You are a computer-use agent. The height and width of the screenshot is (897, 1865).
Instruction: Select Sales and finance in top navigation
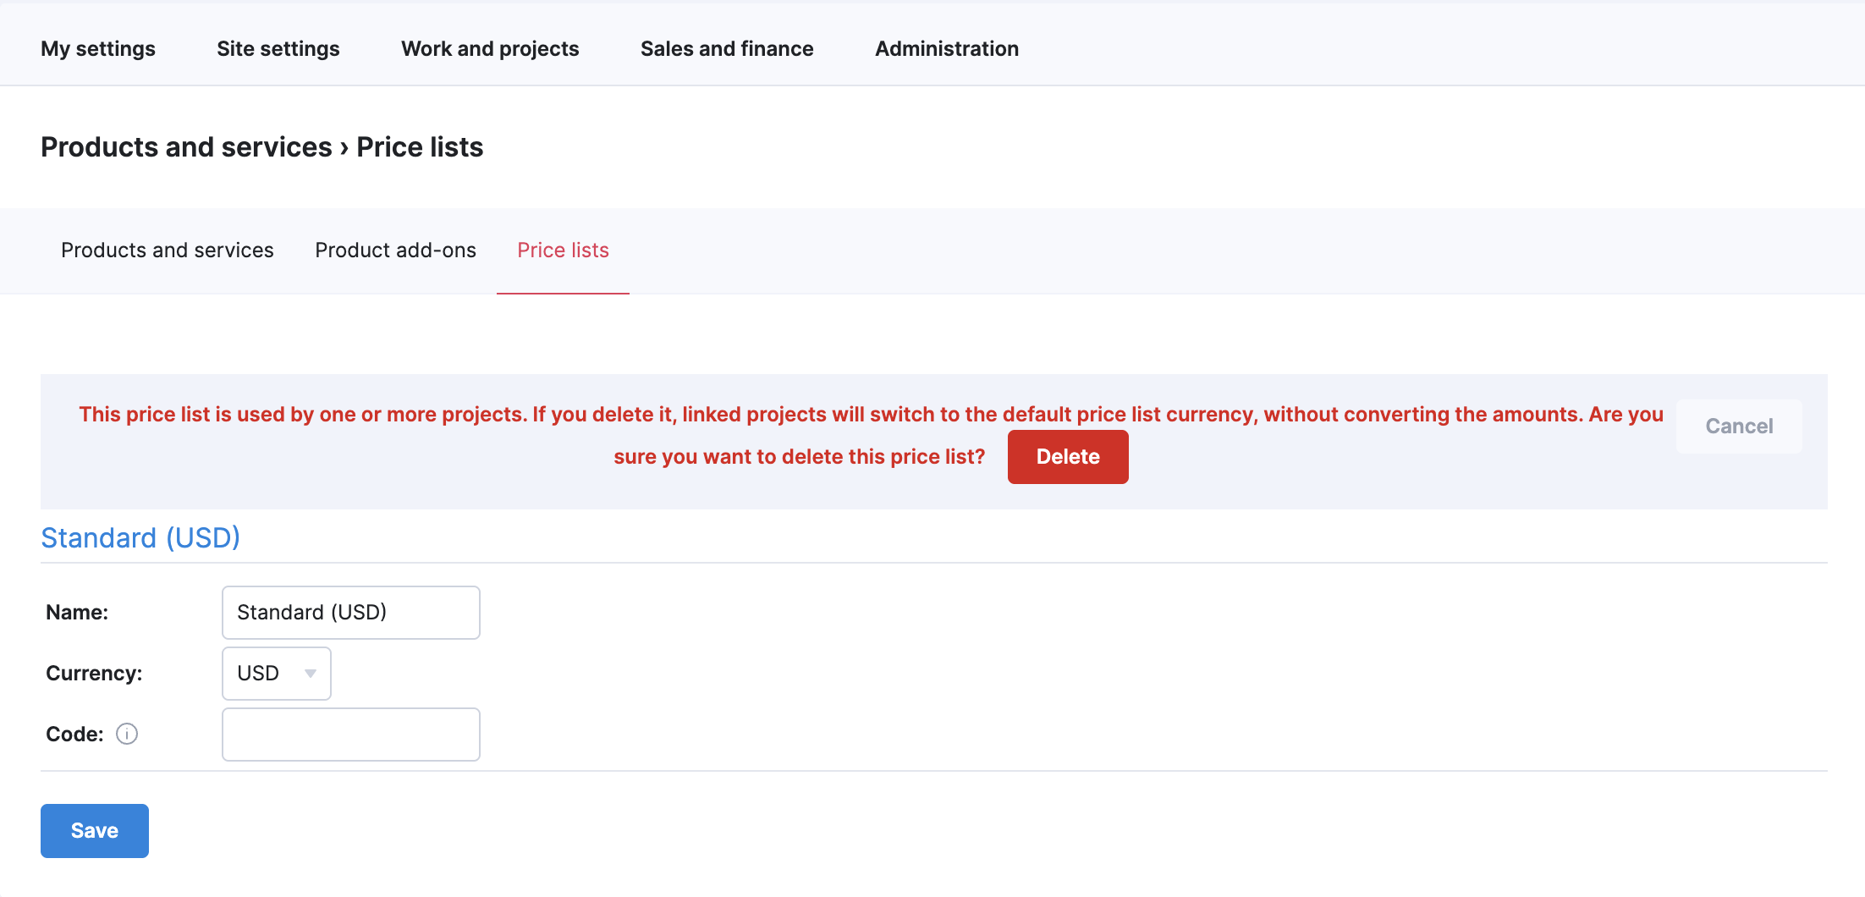pos(727,49)
